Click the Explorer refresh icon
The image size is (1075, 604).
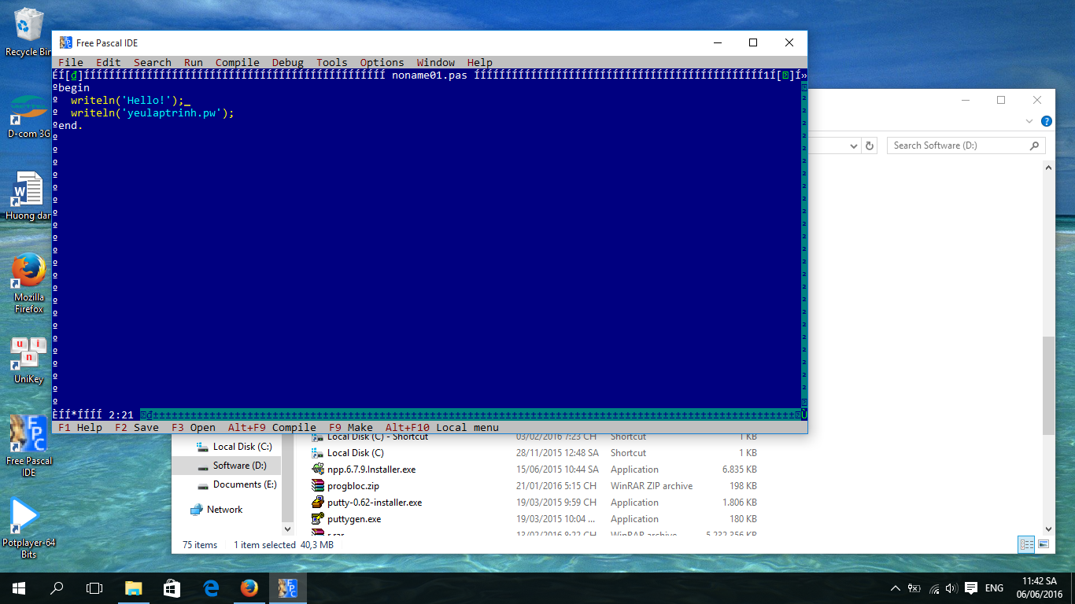(x=870, y=145)
